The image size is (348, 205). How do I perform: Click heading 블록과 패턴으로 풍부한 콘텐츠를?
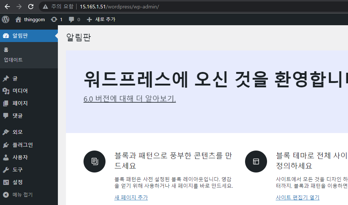pos(173,160)
